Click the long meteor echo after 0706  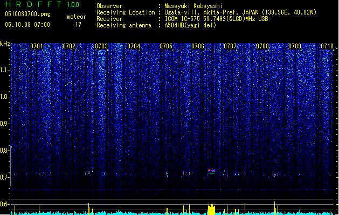tap(211, 171)
